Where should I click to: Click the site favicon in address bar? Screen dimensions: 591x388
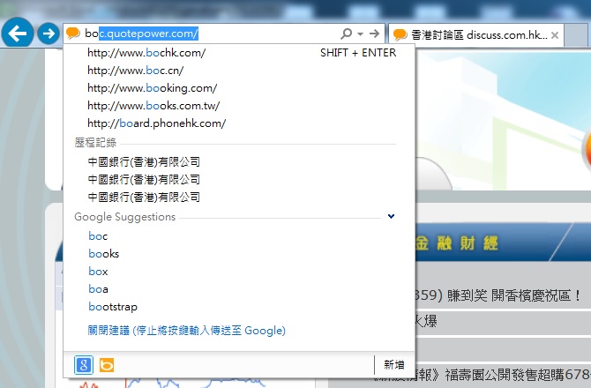[x=73, y=34]
